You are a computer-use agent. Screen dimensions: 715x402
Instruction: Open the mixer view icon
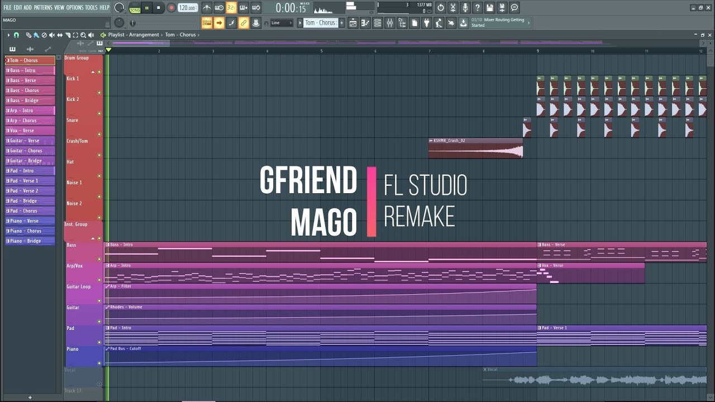coord(390,23)
